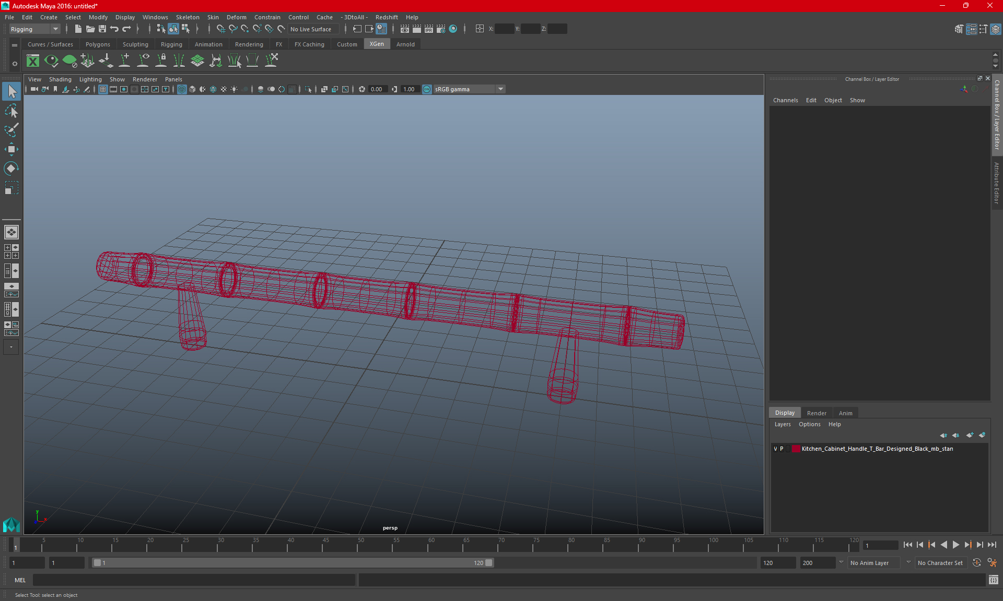Image resolution: width=1003 pixels, height=601 pixels.
Task: Click the XGen tab
Action: pos(376,44)
